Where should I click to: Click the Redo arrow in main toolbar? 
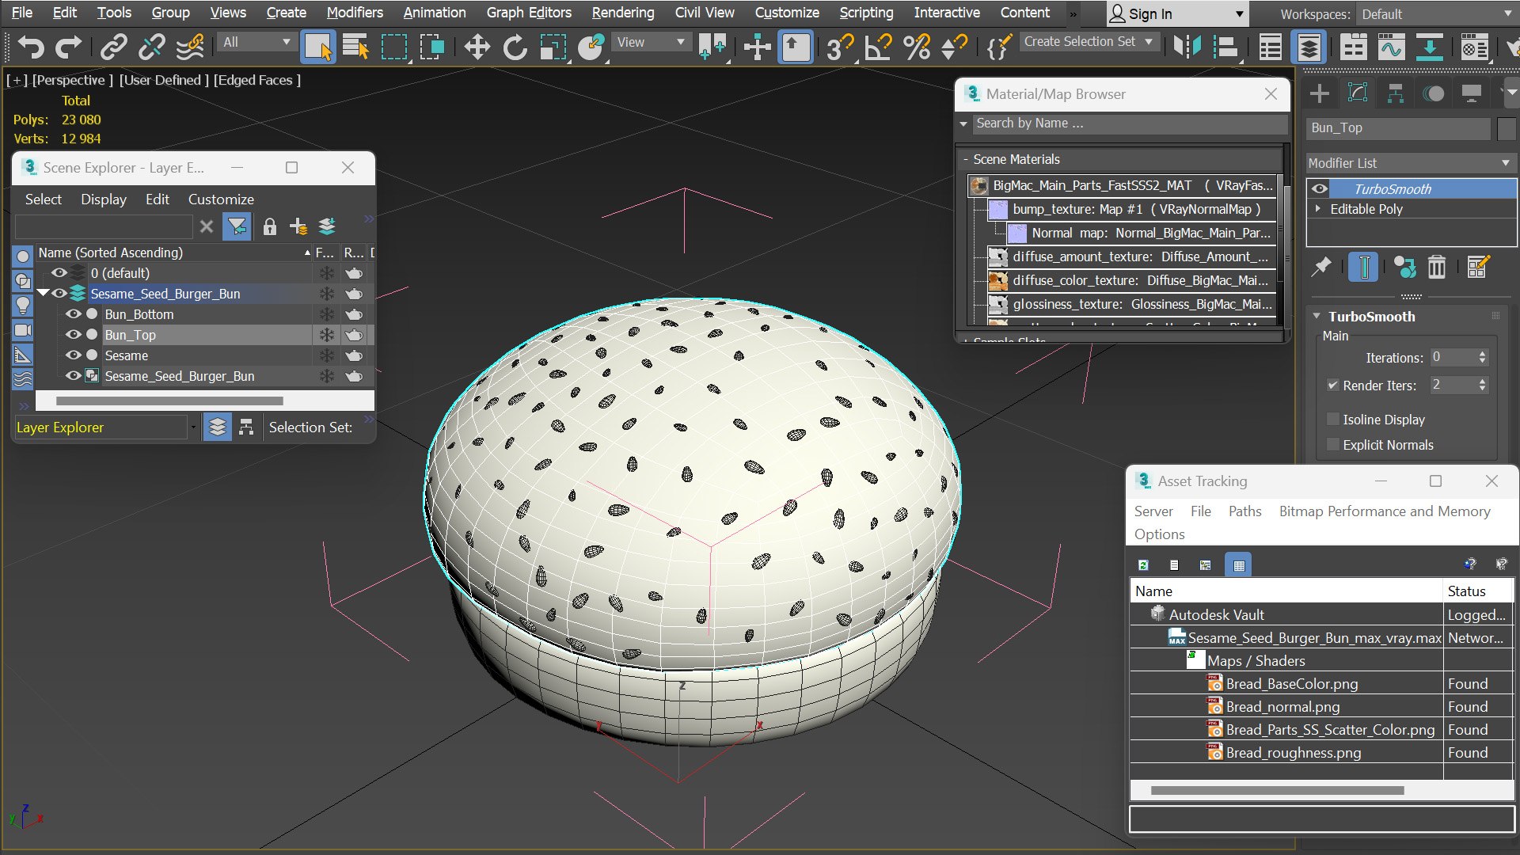68,47
